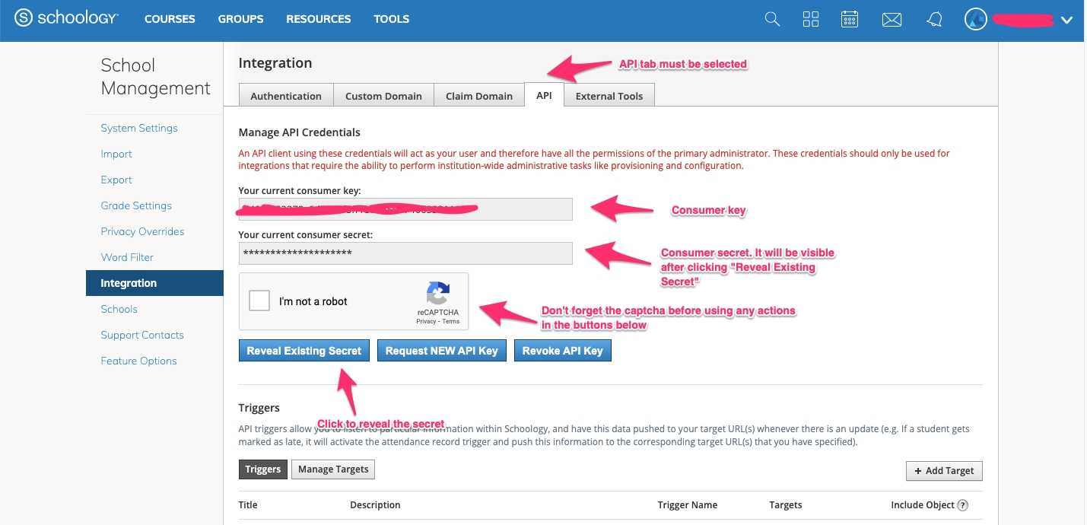The width and height of the screenshot is (1087, 525).
Task: Open Grade Settings in the sidebar
Action: (x=136, y=205)
